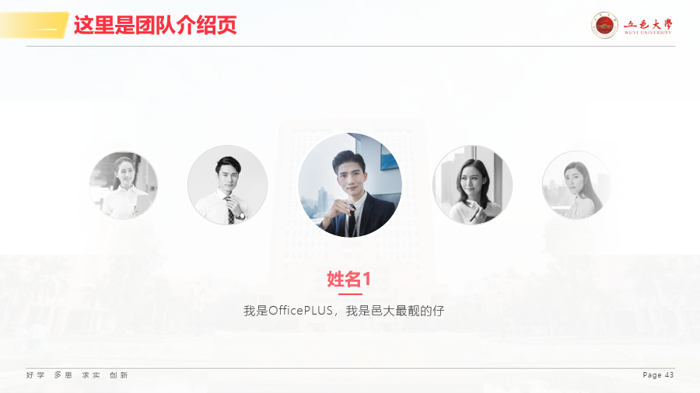Viewport: 700px width, 393px height.
Task: Click the rightmost long-haired woman photo
Action: [576, 185]
